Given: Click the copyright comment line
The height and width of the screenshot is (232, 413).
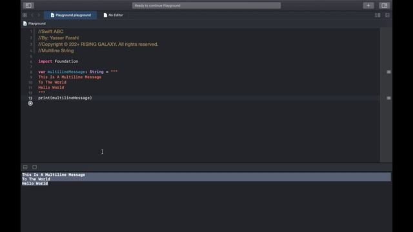Looking at the screenshot, I should click(x=98, y=44).
